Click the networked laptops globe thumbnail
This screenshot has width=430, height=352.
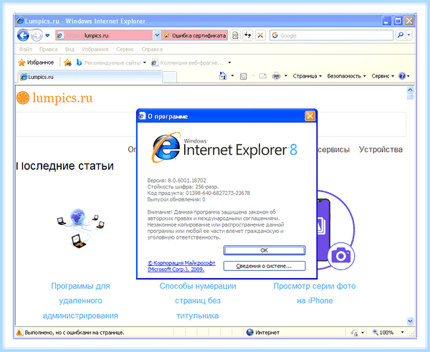click(x=80, y=228)
